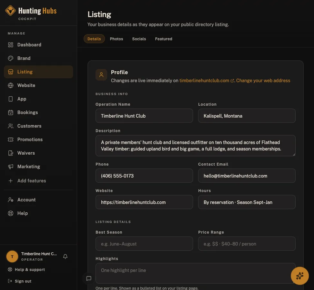Click the App phone icon
The width and height of the screenshot is (314, 290).
click(11, 99)
